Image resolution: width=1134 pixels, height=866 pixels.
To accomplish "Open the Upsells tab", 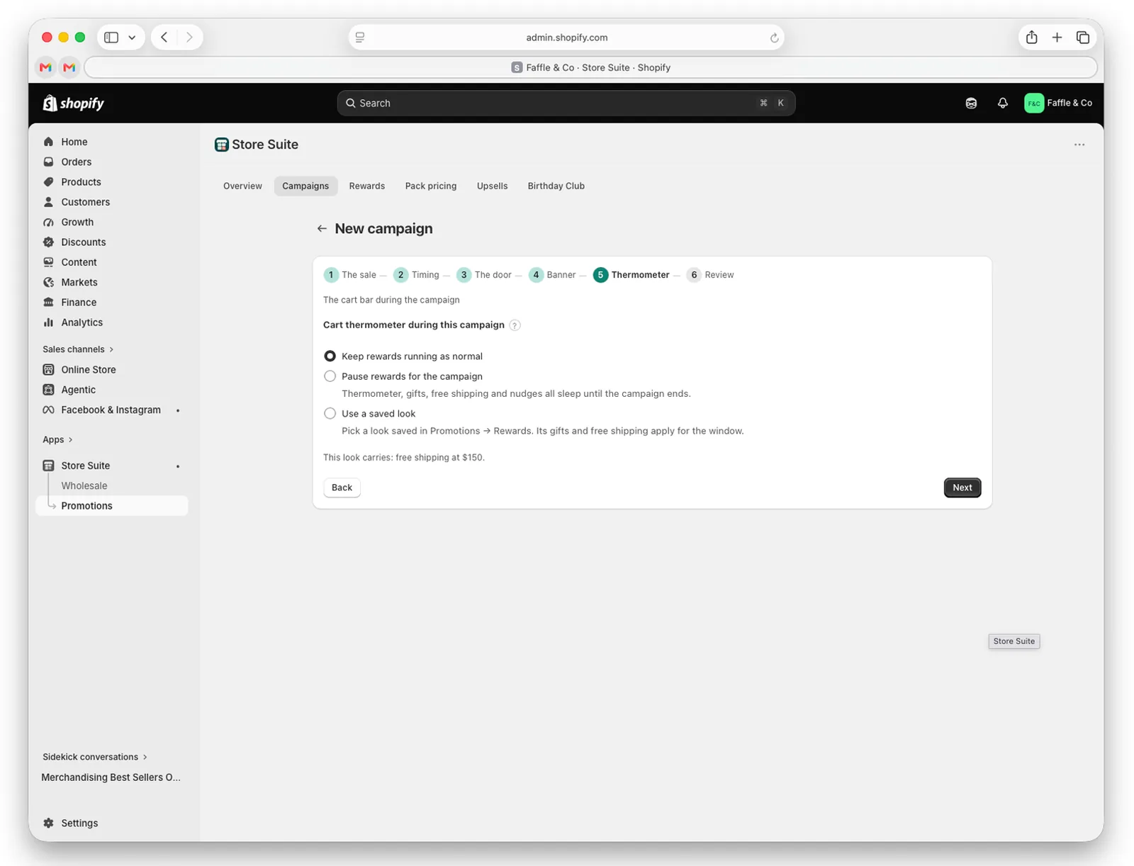I will coord(493,186).
